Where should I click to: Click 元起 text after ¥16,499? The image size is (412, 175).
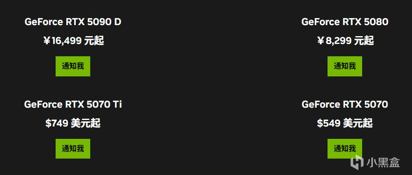[94, 41]
